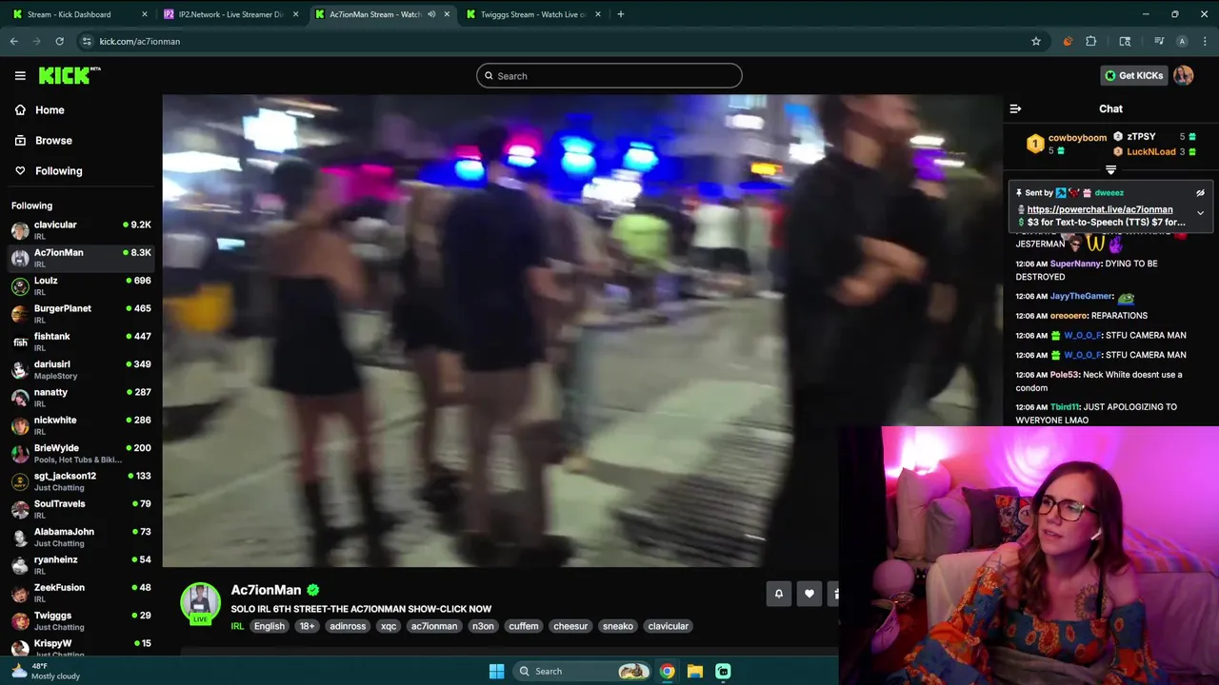This screenshot has height=685, width=1219.
Task: Click the 18+ tag
Action: click(307, 626)
